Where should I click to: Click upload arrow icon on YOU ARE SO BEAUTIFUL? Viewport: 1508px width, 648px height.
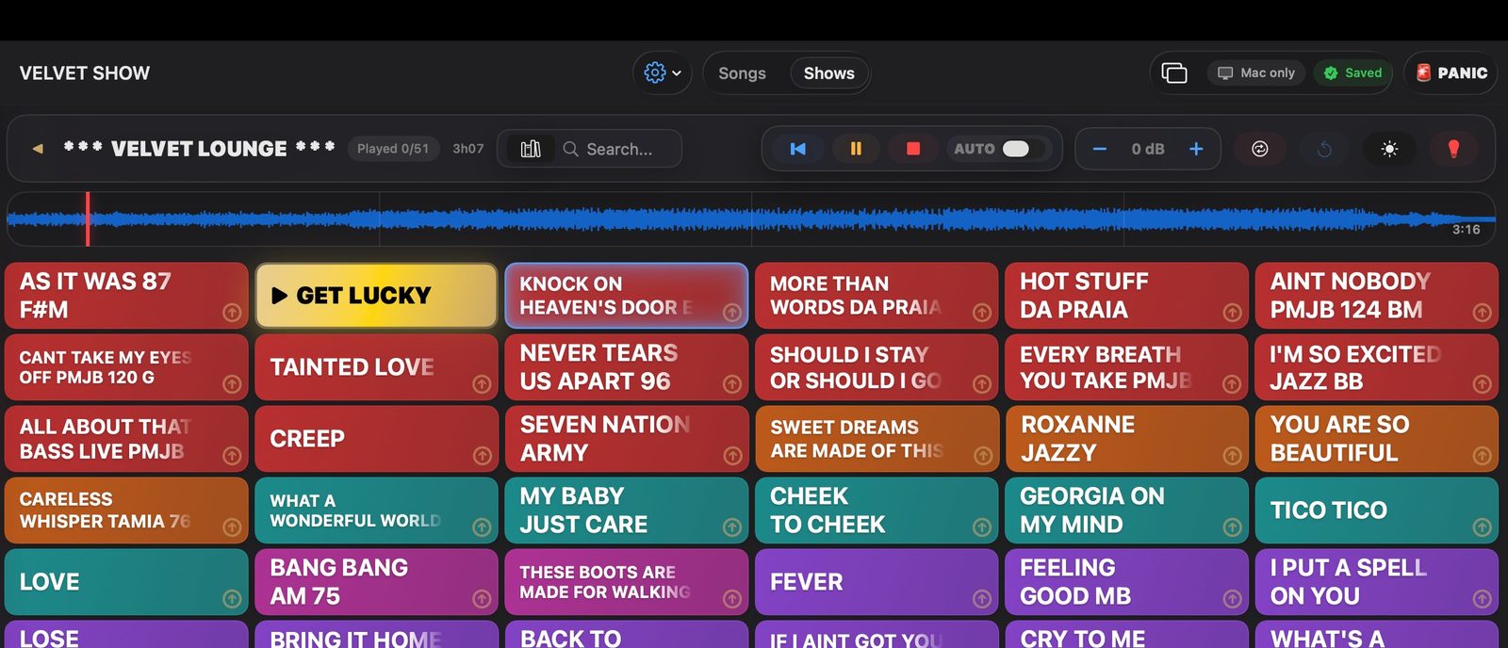pyautogui.click(x=1483, y=456)
